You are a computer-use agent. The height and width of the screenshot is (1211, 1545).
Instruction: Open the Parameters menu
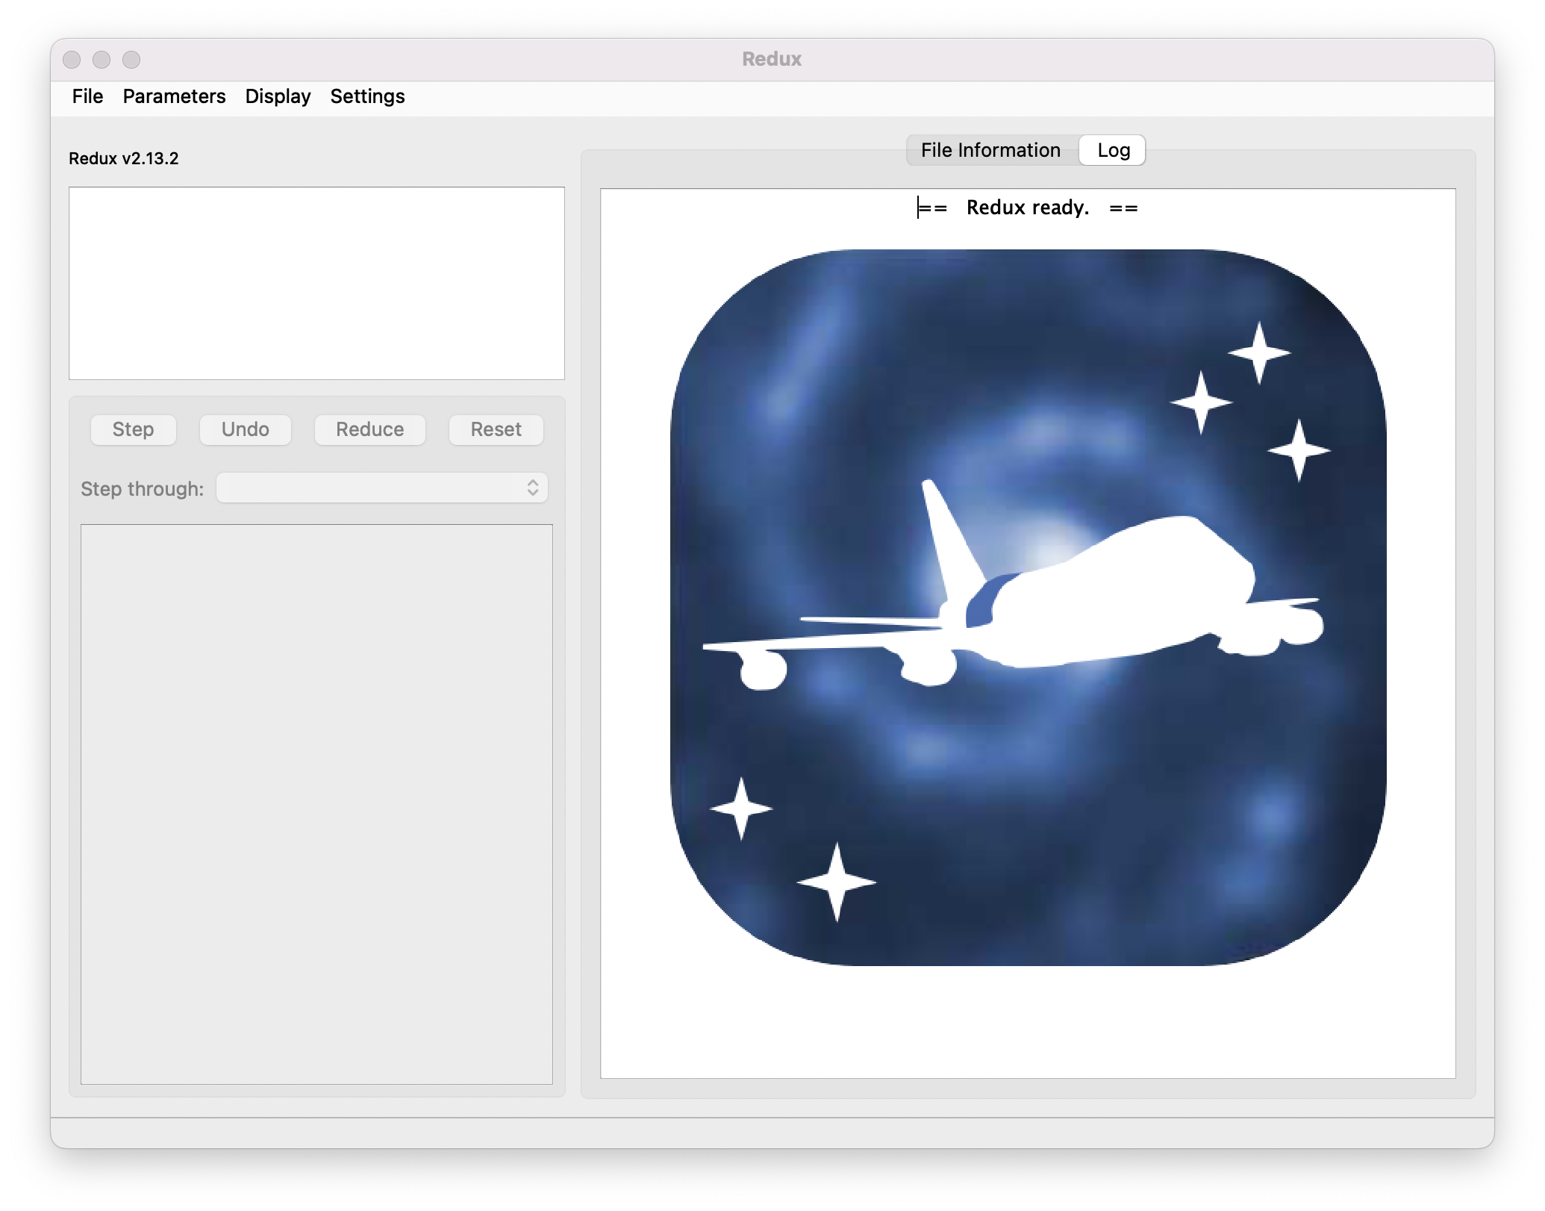[174, 96]
